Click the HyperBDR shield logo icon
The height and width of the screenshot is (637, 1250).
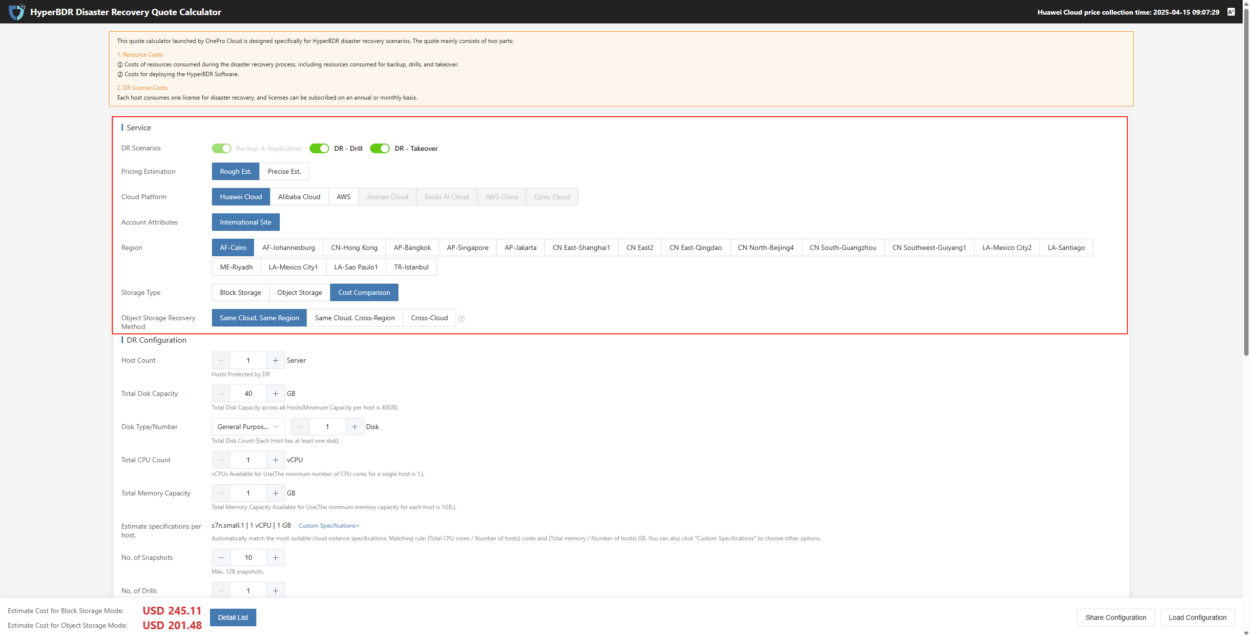click(x=17, y=12)
